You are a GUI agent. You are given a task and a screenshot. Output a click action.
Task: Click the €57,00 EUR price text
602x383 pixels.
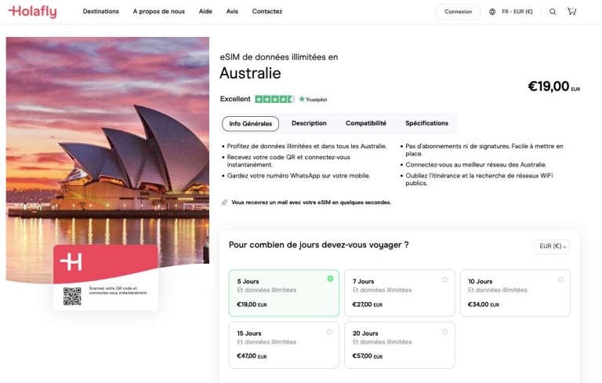pos(368,356)
